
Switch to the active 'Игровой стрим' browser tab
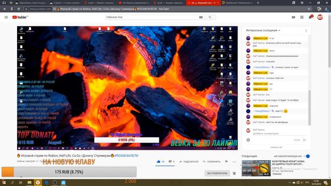point(203,3)
